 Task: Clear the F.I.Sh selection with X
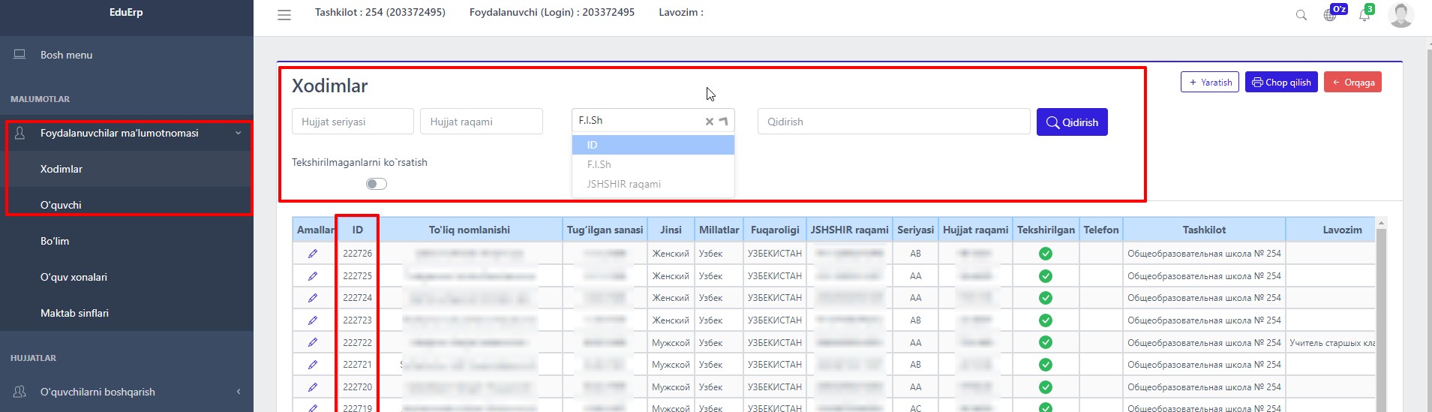pos(709,122)
